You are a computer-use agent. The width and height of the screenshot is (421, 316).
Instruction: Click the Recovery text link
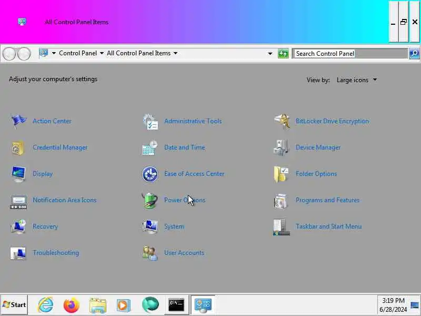click(x=45, y=226)
